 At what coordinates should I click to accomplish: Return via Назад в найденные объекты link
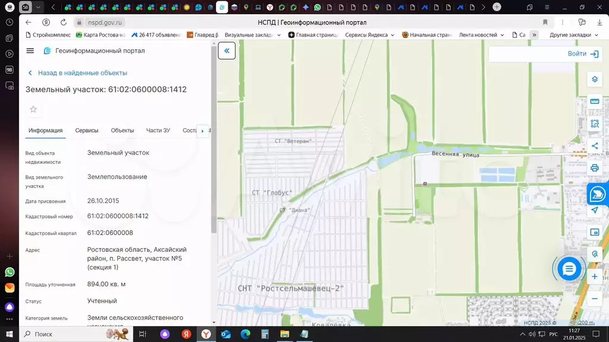click(78, 73)
